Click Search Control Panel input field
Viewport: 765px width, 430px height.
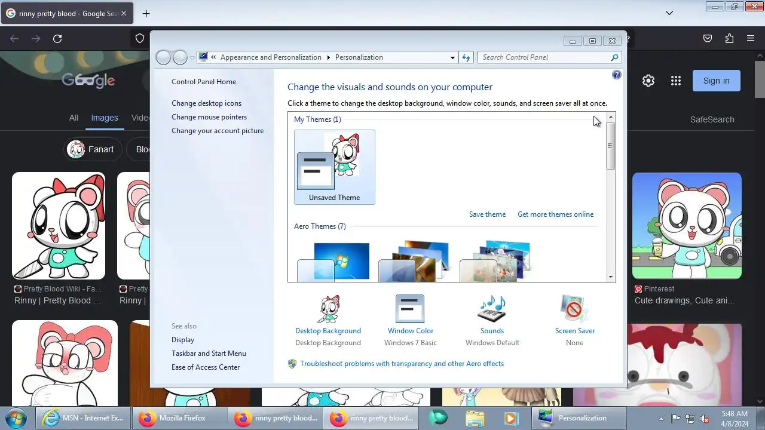tap(544, 57)
